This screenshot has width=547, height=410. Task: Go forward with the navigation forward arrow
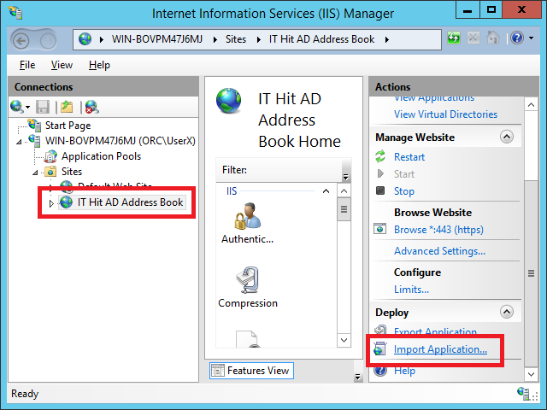coord(48,41)
